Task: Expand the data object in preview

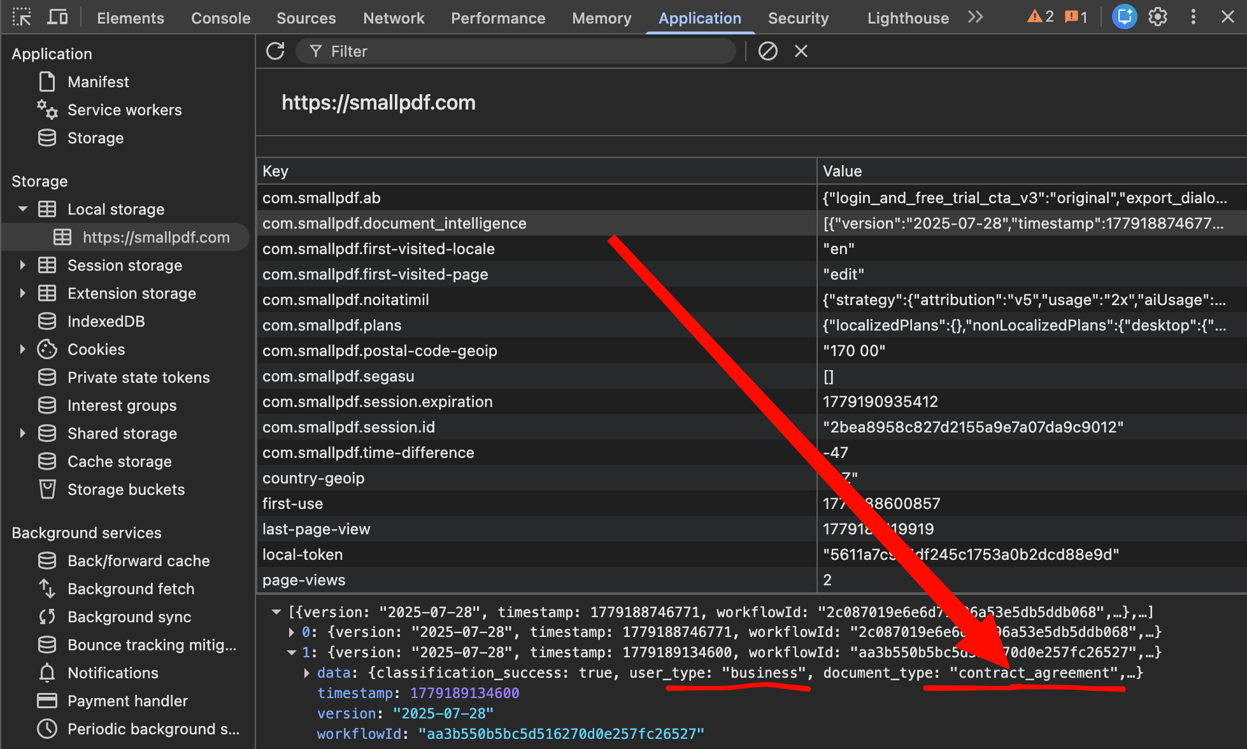Action: [307, 673]
